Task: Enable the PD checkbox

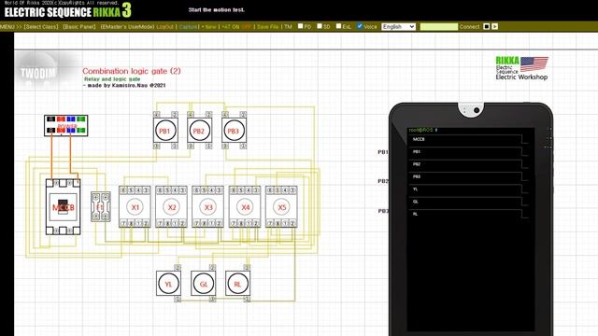Action: 300,26
